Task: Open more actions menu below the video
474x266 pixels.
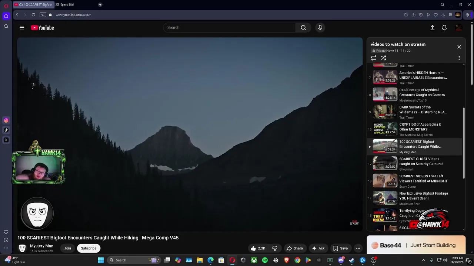Action: [358, 248]
